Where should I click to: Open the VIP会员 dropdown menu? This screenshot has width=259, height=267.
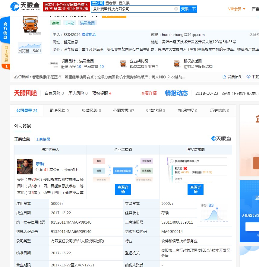click(x=237, y=9)
